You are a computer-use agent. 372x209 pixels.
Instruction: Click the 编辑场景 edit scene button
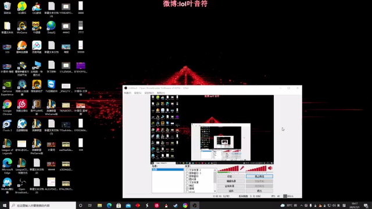[x=231, y=181]
